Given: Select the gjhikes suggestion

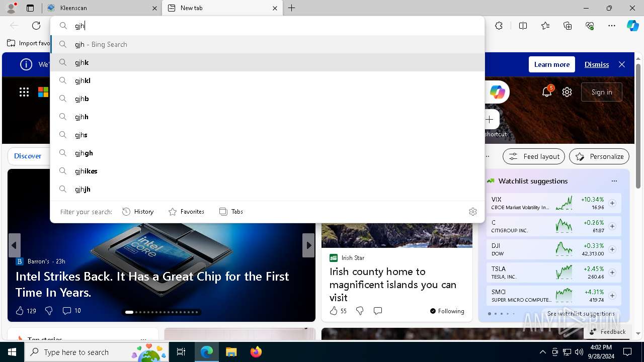Looking at the screenshot, I should [267, 171].
